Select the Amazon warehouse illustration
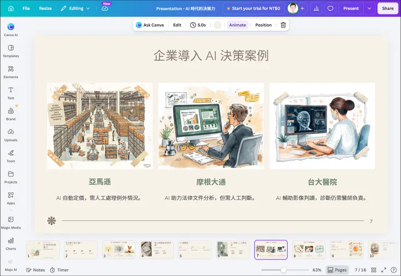Image resolution: width=401 pixels, height=276 pixels. (x=100, y=126)
